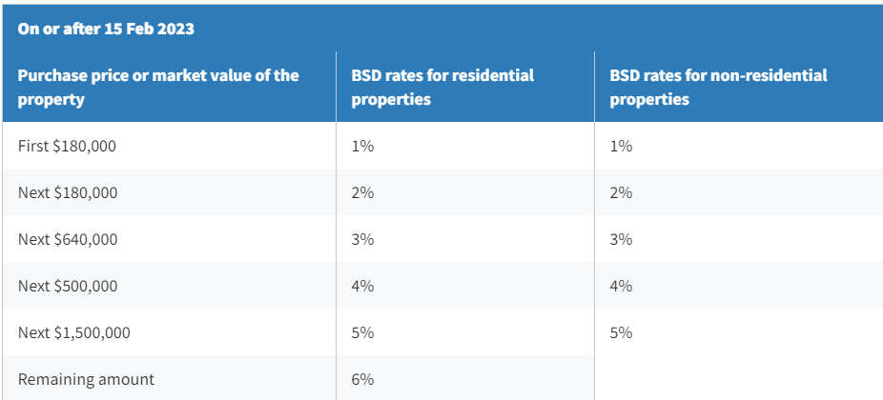Click the "Next $180,000" row label

pyautogui.click(x=68, y=192)
